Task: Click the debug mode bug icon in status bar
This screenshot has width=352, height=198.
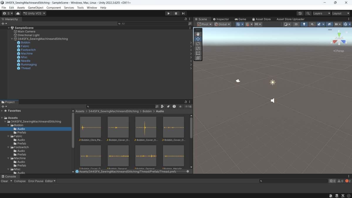Action: (x=331, y=196)
